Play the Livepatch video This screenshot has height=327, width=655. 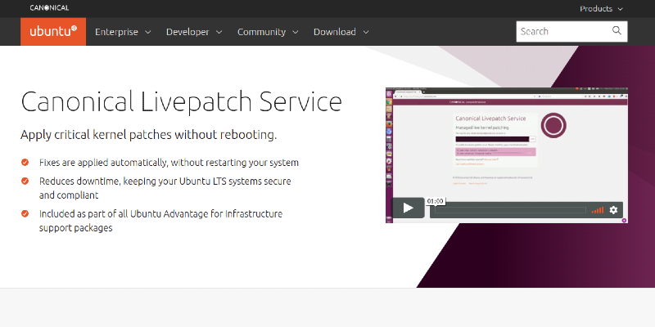coord(408,209)
